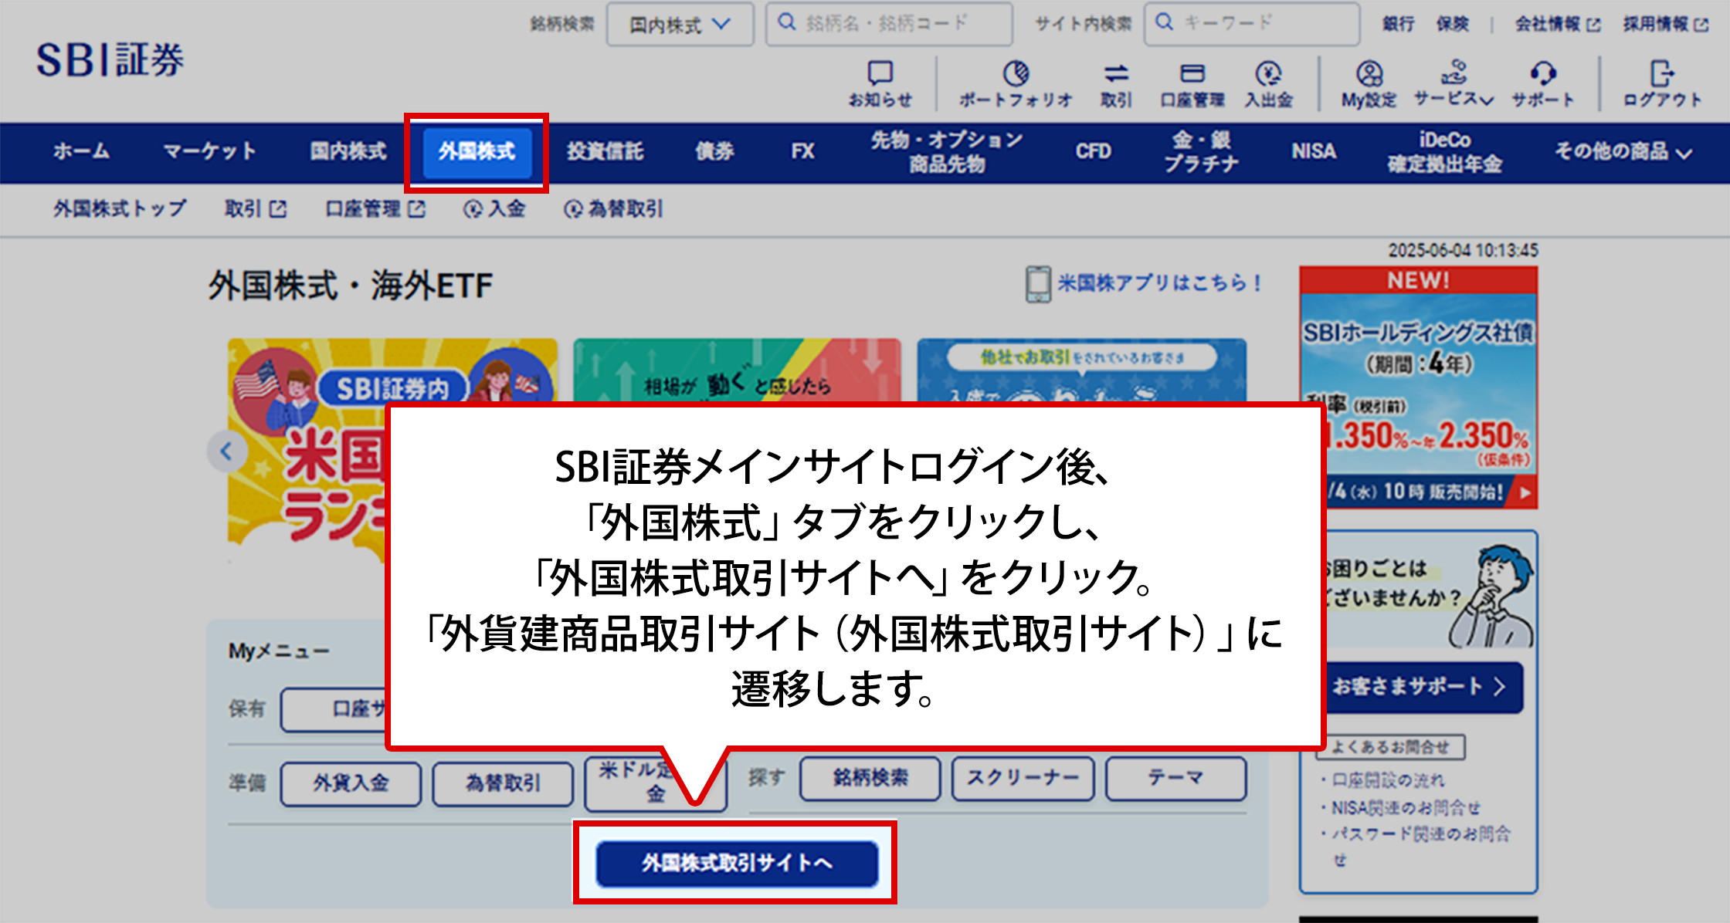Open the 保険 link
Image resolution: width=1730 pixels, height=923 pixels.
coord(1452,24)
